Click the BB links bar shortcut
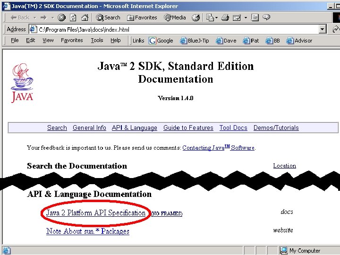The image size is (340, 255). (x=273, y=41)
